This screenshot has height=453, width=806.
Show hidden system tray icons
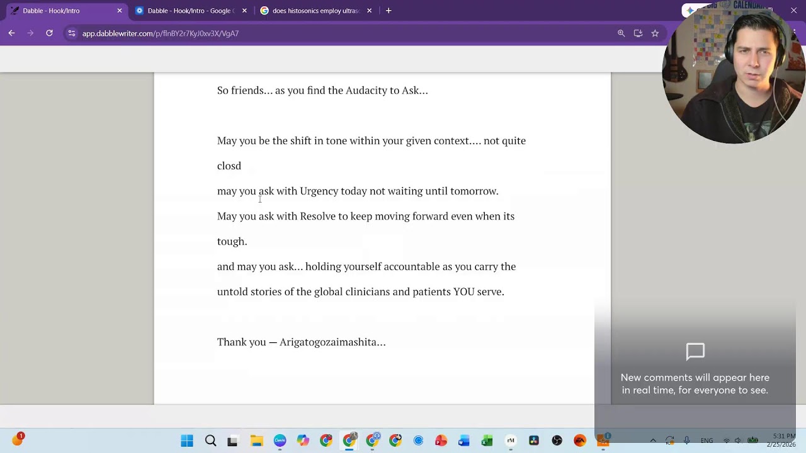tap(653, 441)
